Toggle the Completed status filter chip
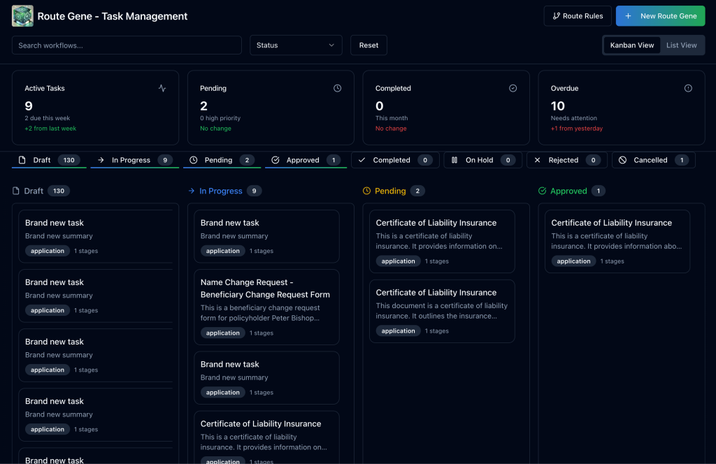This screenshot has height=464, width=716. [395, 160]
